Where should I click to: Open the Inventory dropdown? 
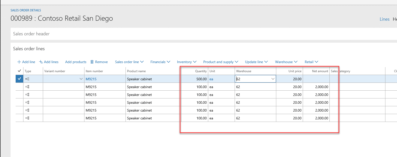(187, 62)
